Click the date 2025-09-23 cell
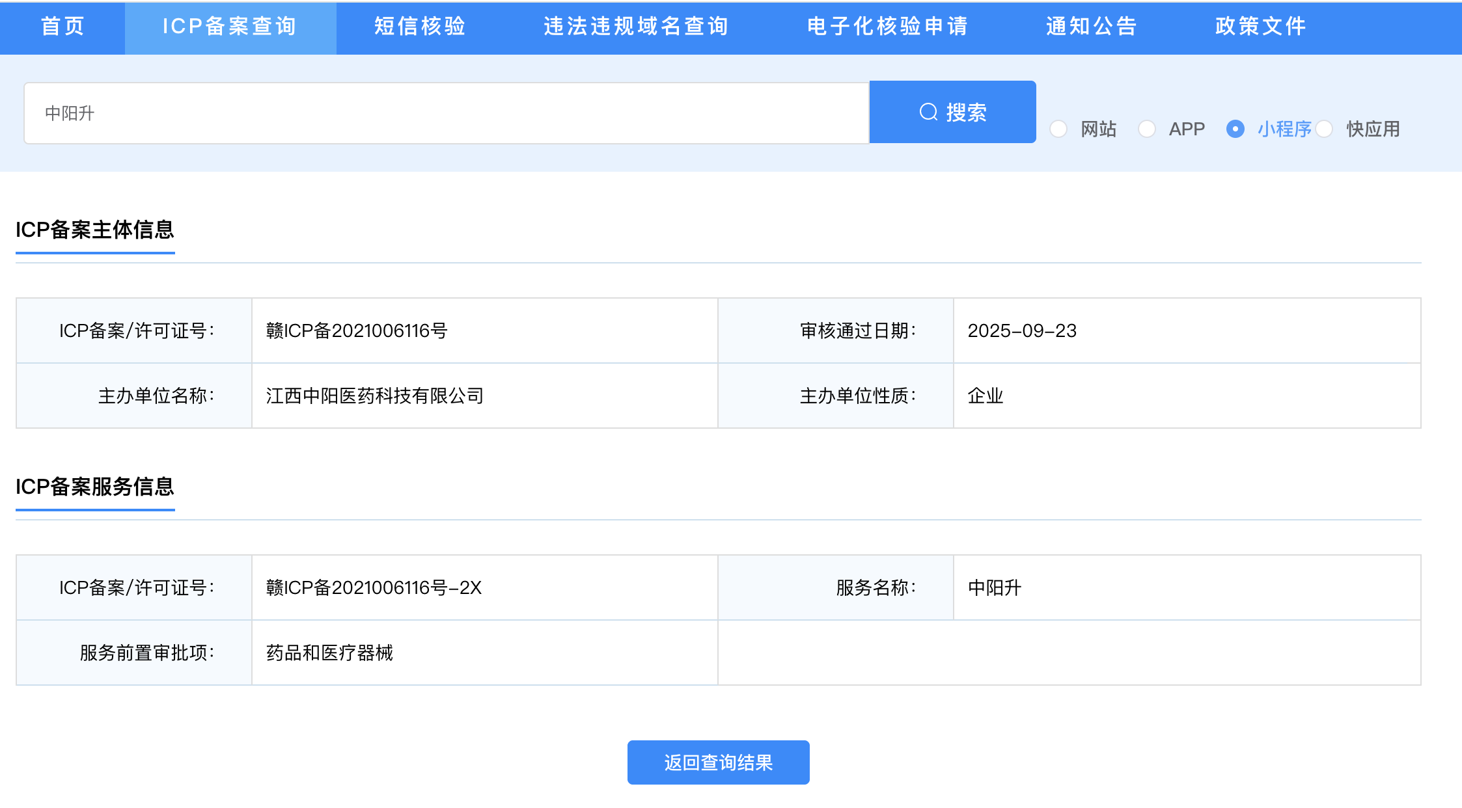 (1023, 330)
